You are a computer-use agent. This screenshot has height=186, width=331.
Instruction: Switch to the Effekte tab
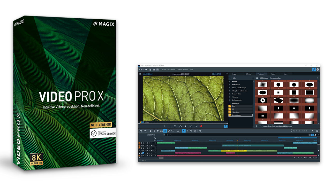point(248,74)
